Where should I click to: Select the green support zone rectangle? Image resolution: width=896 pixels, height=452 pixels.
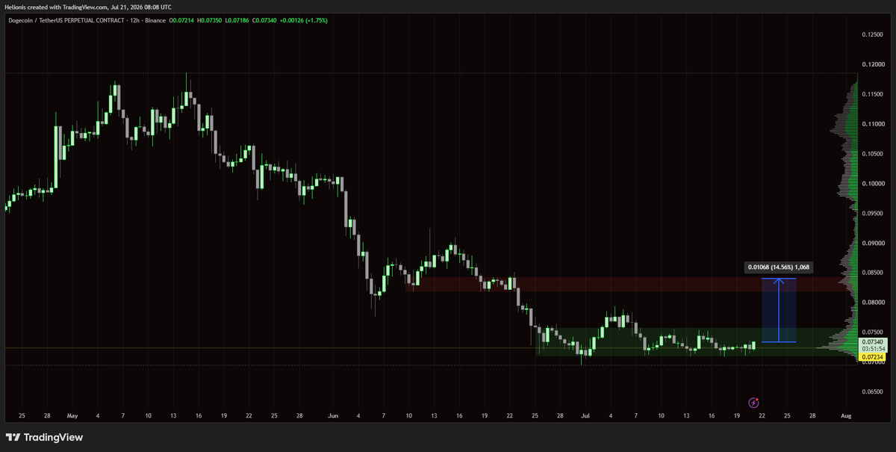click(x=695, y=341)
